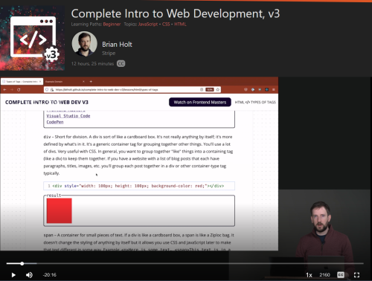Screen dimensions: 372x281
Task: Open the JavaScript topic link
Action: pos(148,24)
